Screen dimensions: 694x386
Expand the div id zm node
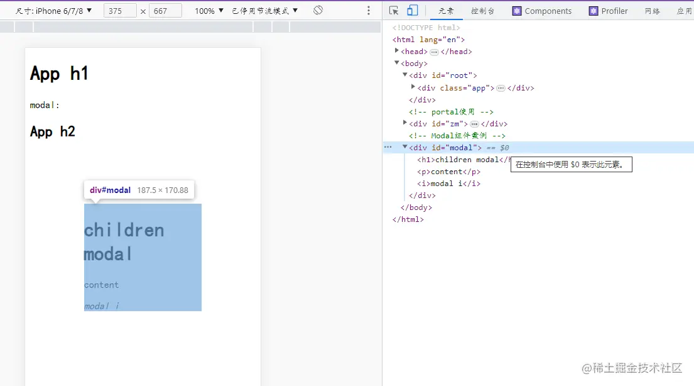pyautogui.click(x=404, y=123)
